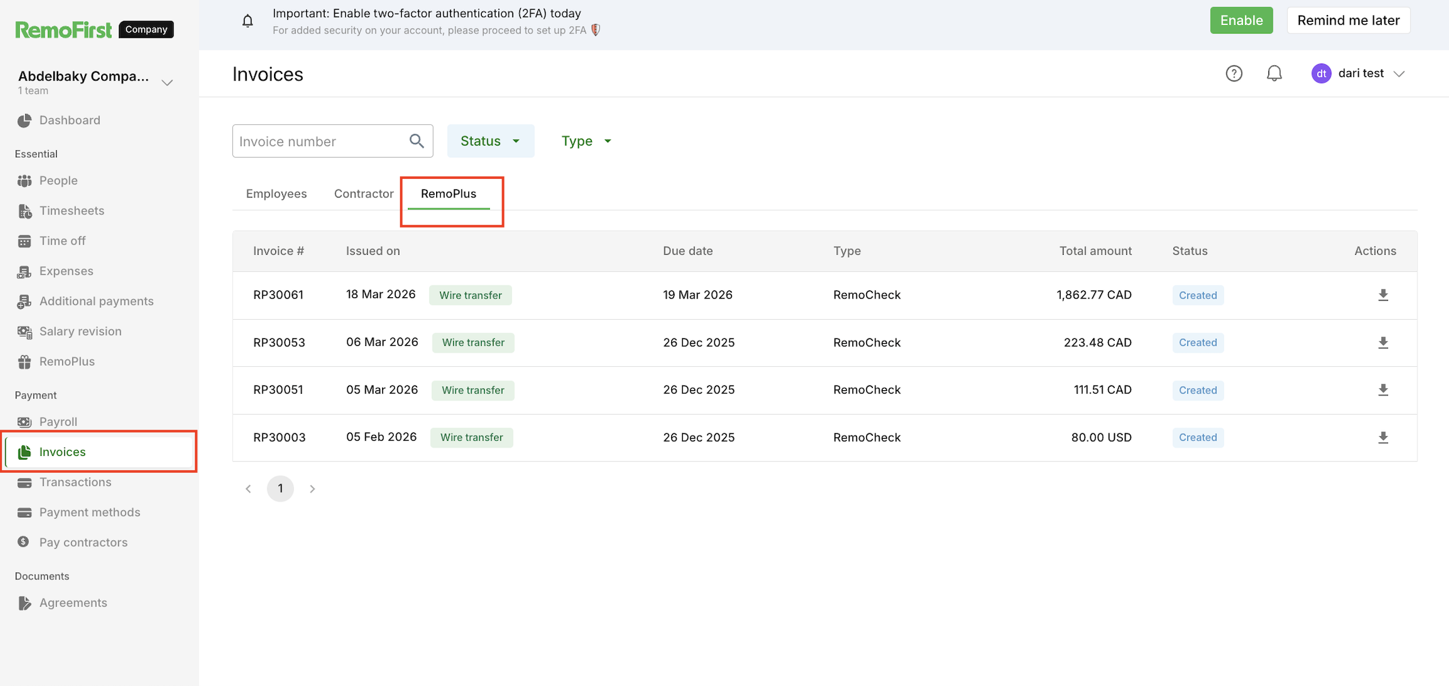1449x686 pixels.
Task: Click total amount 80.00 USD
Action: (x=1101, y=437)
